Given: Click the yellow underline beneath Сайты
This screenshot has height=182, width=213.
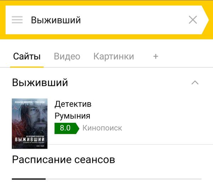Looking at the screenshot, I should 27,67.
